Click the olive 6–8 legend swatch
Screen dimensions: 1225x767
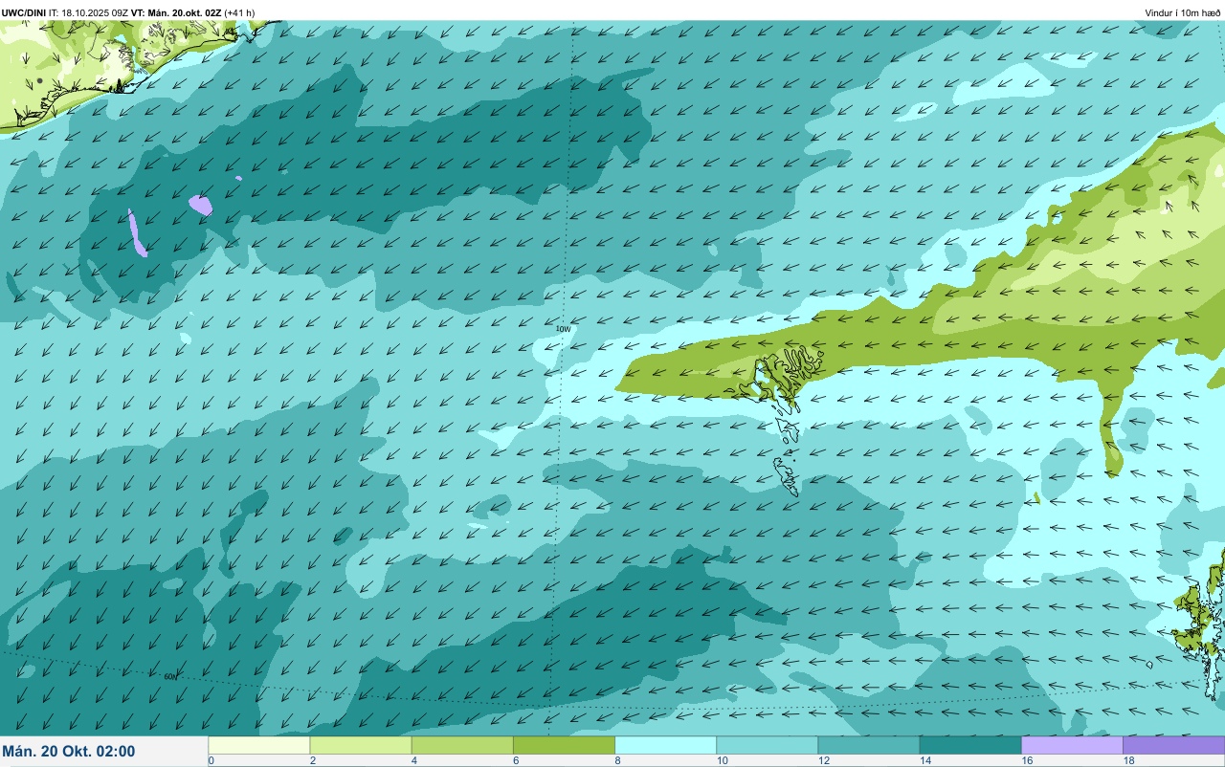(x=564, y=745)
